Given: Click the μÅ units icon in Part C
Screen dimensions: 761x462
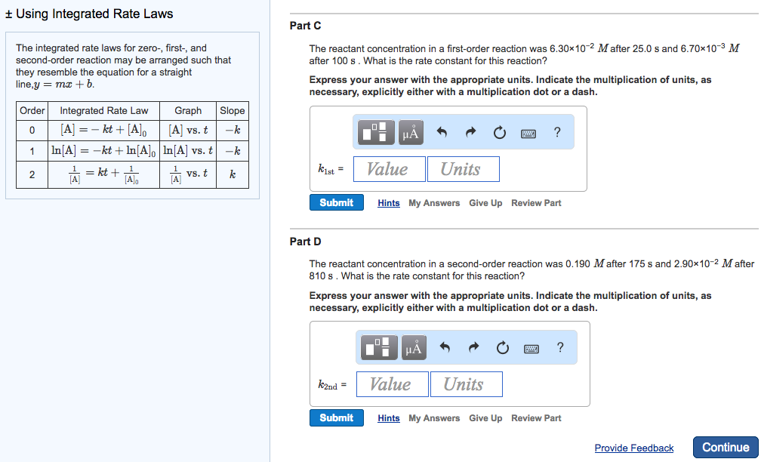Looking at the screenshot, I should click(x=413, y=132).
